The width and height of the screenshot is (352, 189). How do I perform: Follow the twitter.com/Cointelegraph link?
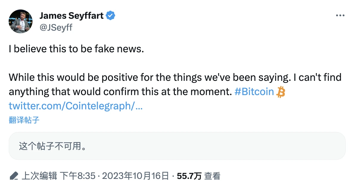point(76,106)
